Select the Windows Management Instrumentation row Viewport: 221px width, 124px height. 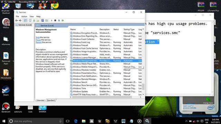[106, 61]
